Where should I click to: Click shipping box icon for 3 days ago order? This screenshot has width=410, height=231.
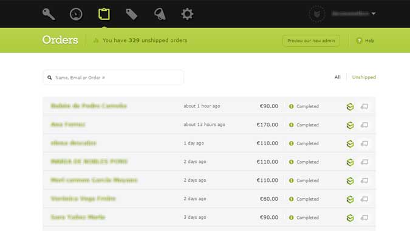click(x=350, y=218)
